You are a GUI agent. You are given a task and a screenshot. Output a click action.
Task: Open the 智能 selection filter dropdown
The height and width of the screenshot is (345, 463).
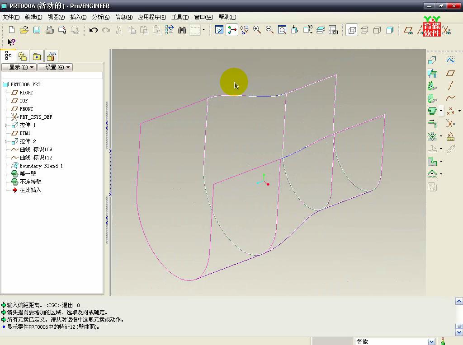click(x=431, y=341)
